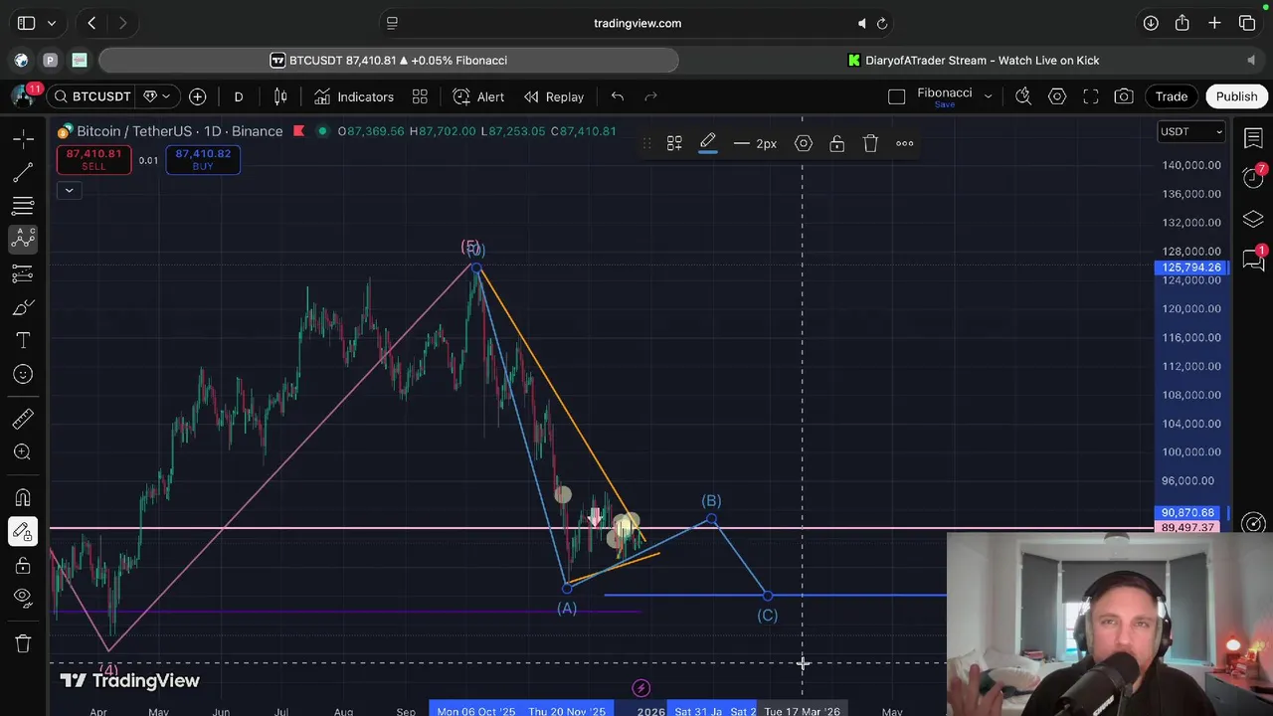Screen dimensions: 1273x716
Task: Collapse the indicator legend chevron
Action: (x=69, y=190)
